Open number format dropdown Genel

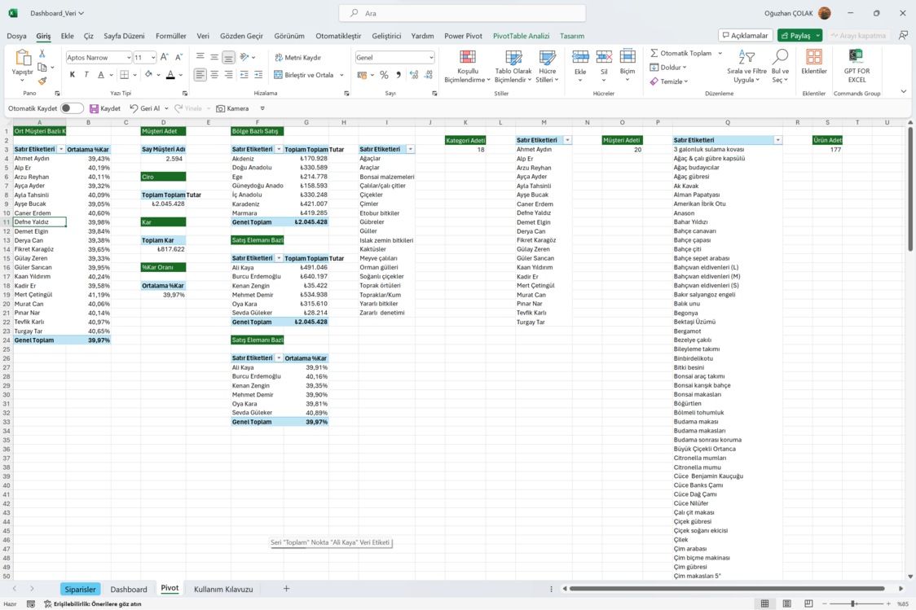(431, 57)
